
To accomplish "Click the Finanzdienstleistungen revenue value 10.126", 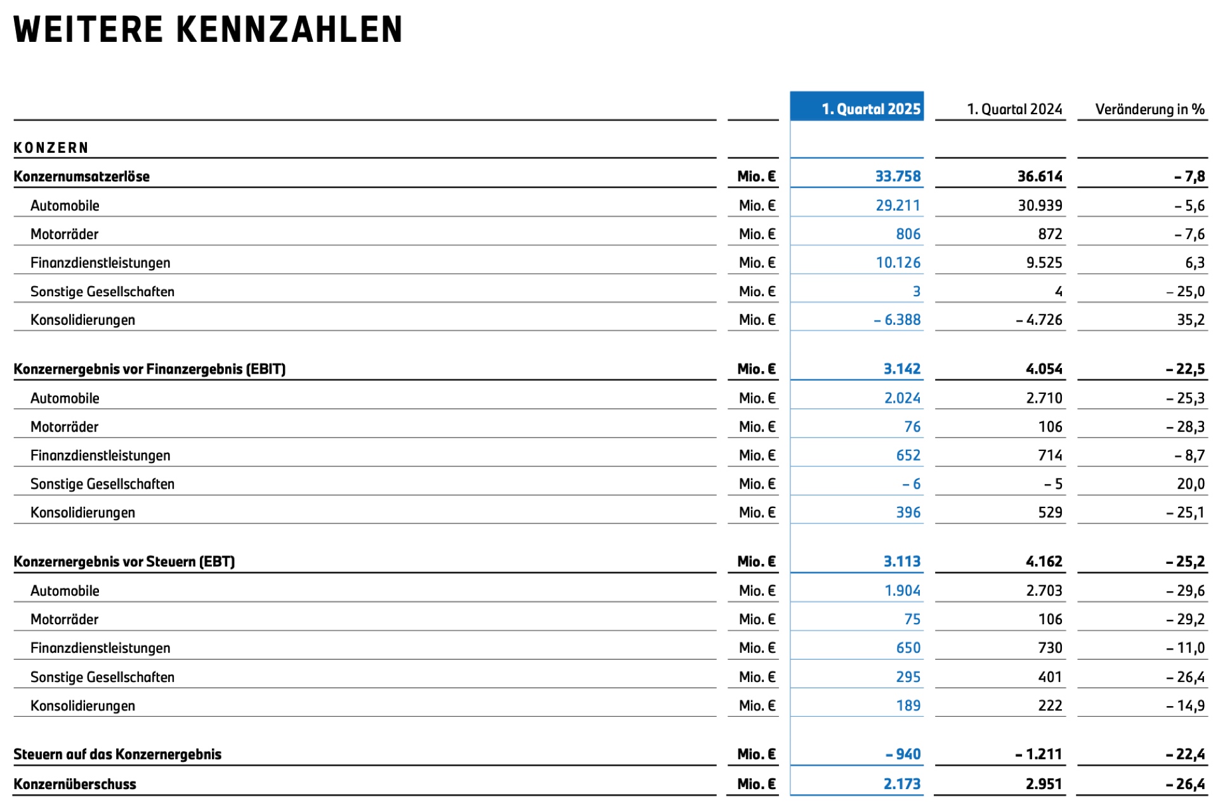I will coord(898,263).
